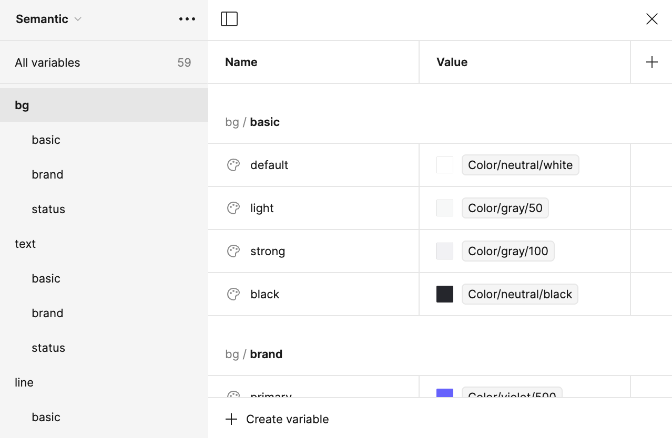672x438 pixels.
Task: Close the variables panel
Action: tap(651, 19)
